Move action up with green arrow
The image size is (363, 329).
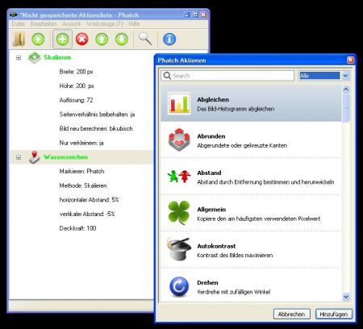[x=102, y=40]
